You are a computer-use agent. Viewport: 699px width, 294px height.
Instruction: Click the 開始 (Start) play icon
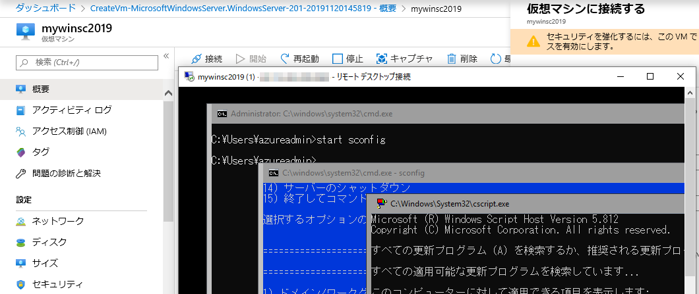click(x=240, y=59)
